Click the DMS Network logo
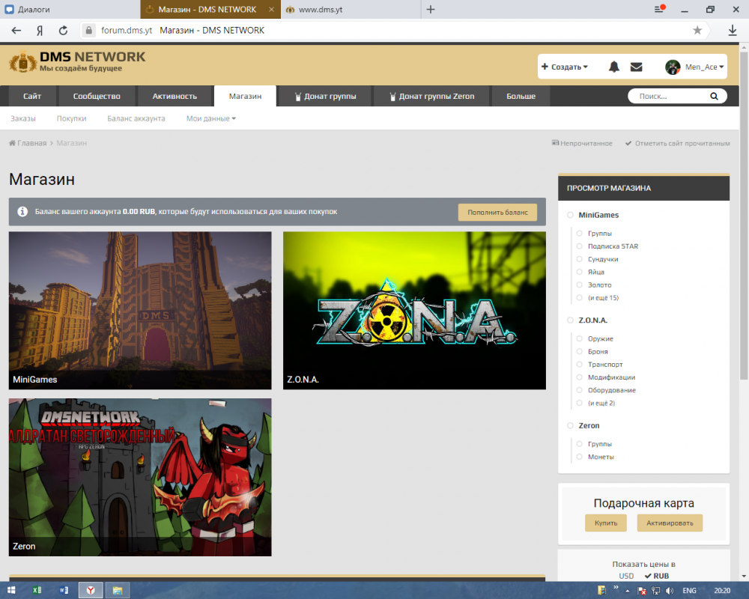 coord(77,62)
